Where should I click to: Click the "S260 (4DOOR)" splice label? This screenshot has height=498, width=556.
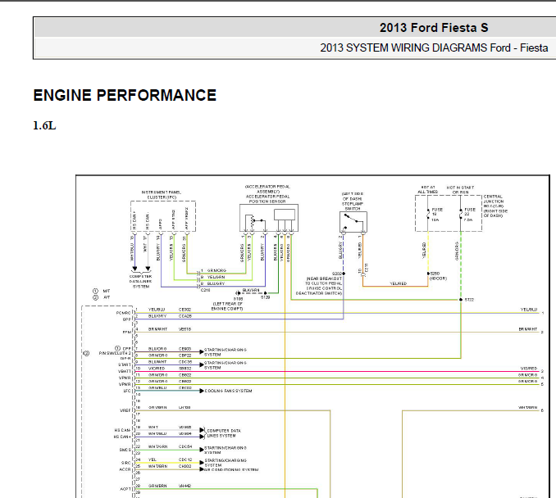[438, 276]
